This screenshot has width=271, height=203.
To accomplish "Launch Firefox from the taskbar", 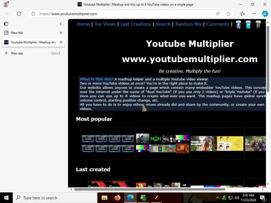I will pyautogui.click(x=117, y=198).
